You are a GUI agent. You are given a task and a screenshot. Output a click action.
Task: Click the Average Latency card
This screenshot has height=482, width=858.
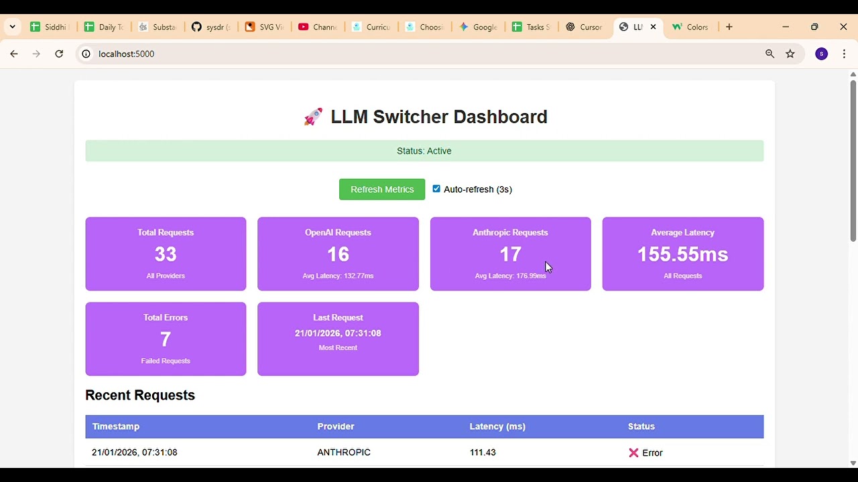point(682,254)
